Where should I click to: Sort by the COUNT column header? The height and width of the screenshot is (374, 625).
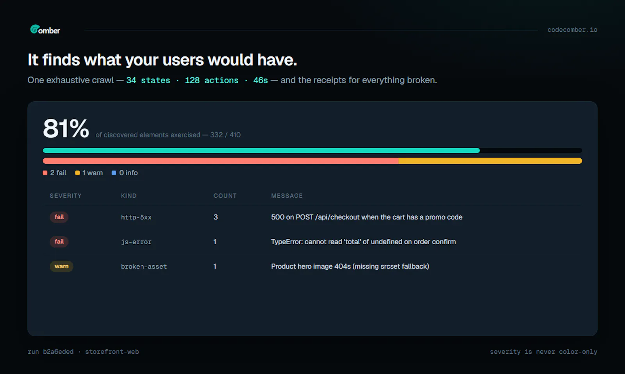pyautogui.click(x=225, y=196)
